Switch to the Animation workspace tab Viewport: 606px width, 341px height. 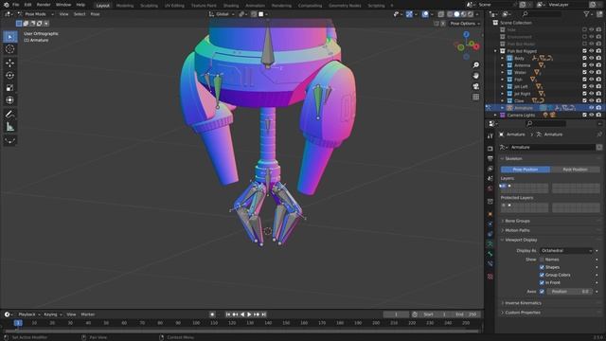(255, 6)
